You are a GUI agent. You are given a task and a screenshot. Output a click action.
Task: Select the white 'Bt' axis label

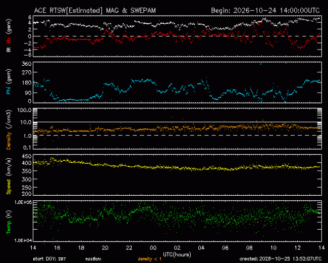(9, 49)
